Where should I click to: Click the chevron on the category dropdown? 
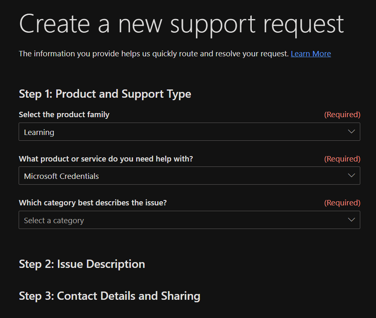point(352,220)
